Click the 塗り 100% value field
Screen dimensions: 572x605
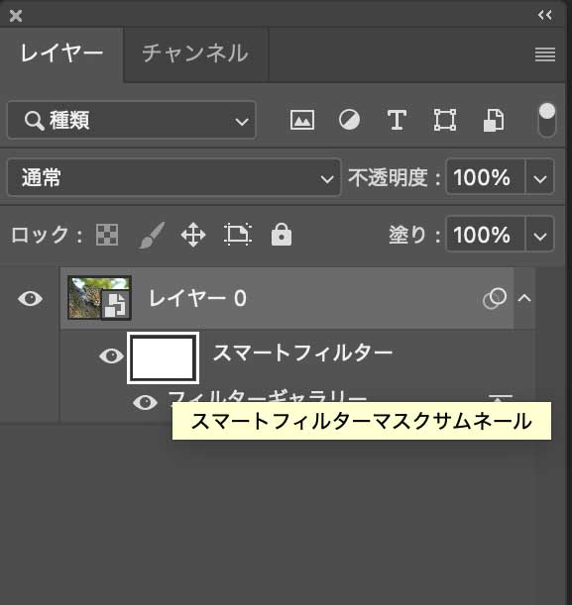tap(486, 235)
